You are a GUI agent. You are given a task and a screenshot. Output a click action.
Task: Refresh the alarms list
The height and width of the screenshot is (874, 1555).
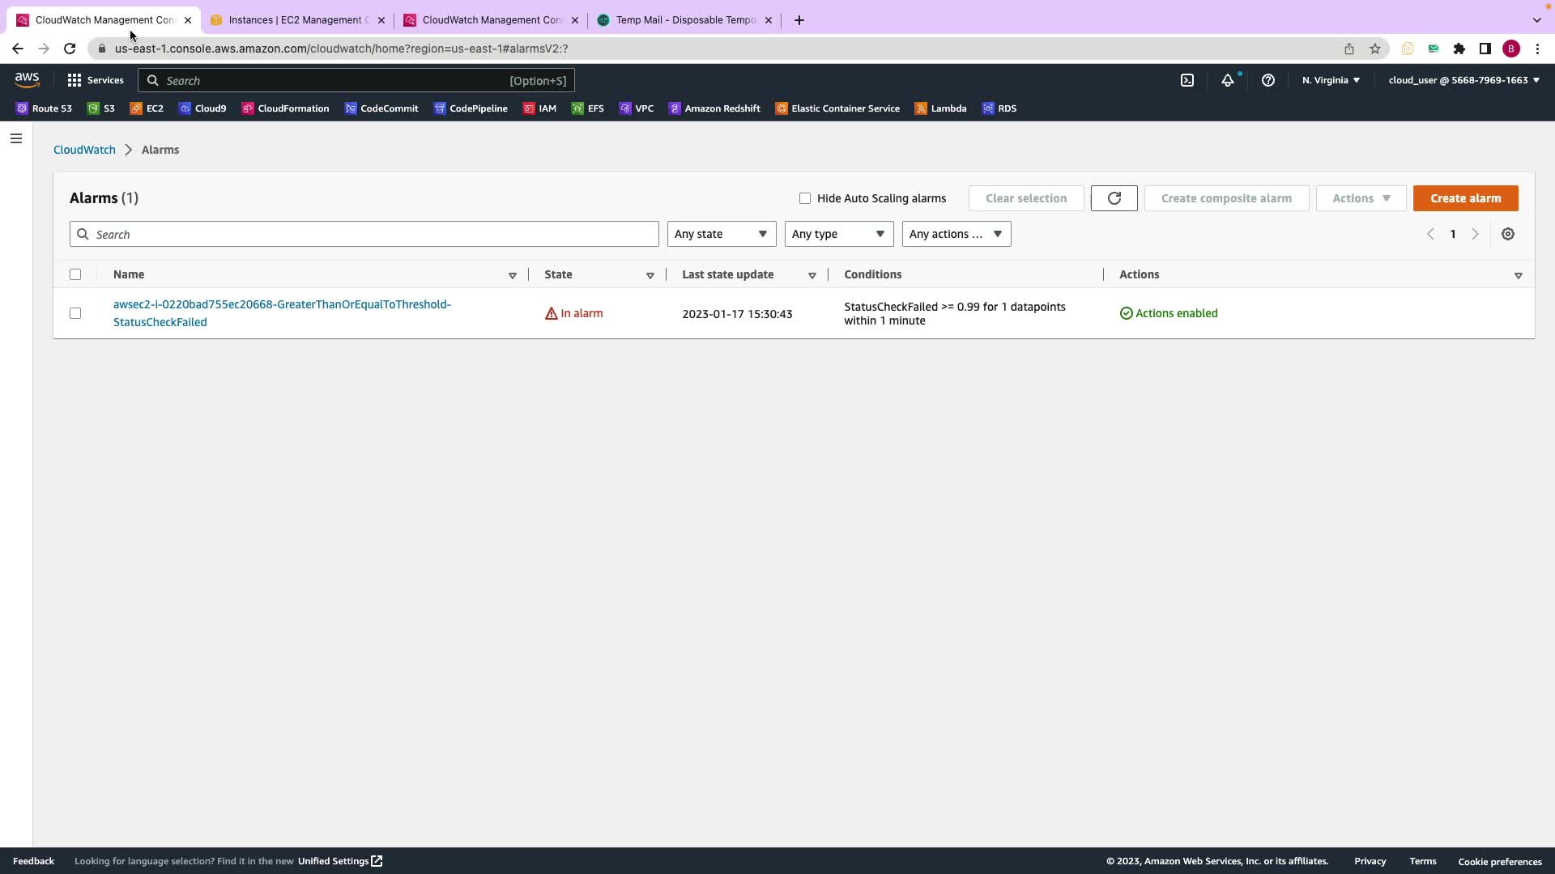(1114, 198)
